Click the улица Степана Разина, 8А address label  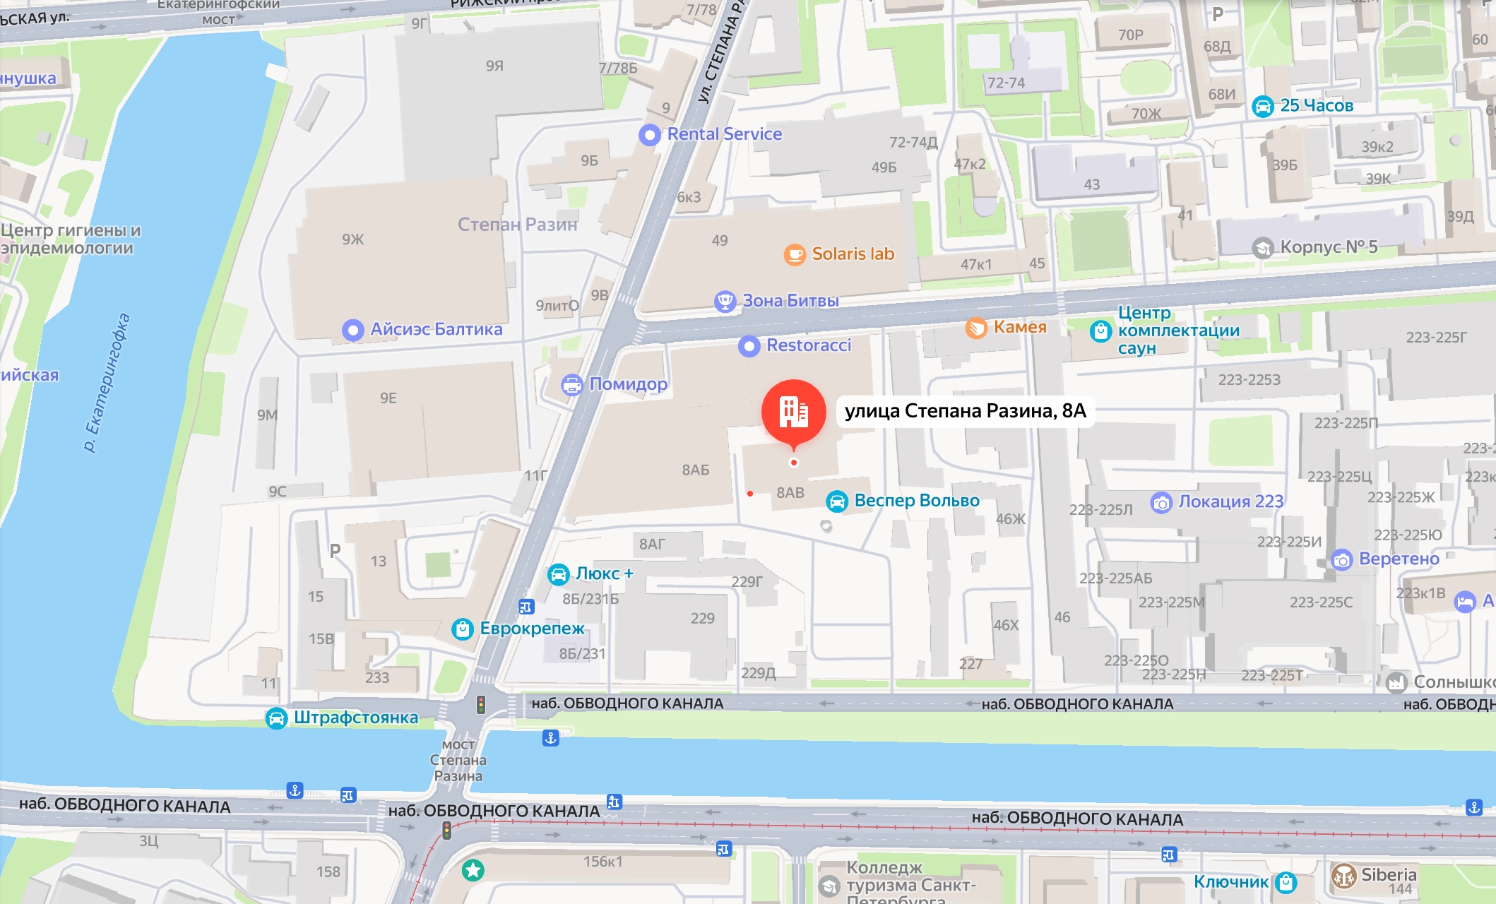click(x=966, y=411)
